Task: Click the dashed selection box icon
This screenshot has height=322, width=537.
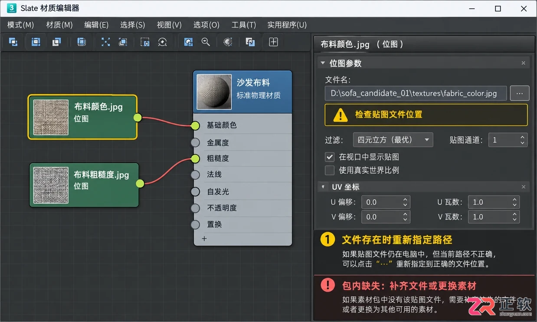Action: tap(145, 42)
